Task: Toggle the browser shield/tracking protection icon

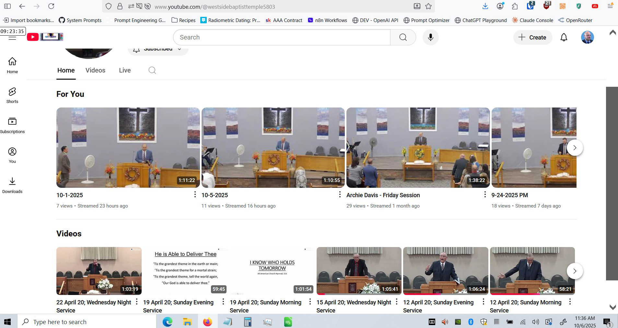Action: pyautogui.click(x=109, y=6)
